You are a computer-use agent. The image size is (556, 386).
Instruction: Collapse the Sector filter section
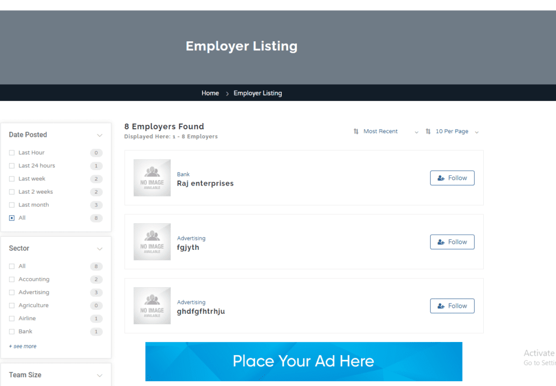pyautogui.click(x=99, y=249)
